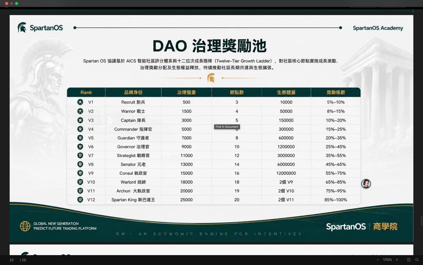This screenshot has width=423, height=265.
Task: Click the V9 rank badge icon
Action: tap(80, 173)
